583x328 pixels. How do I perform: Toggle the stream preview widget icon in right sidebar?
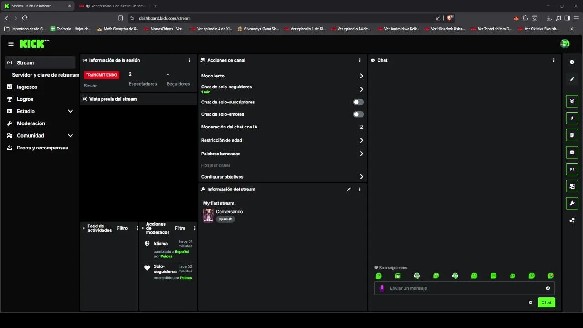pos(572,101)
